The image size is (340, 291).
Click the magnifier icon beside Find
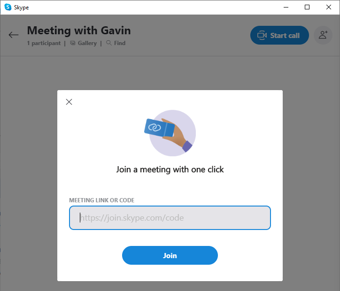tap(109, 43)
